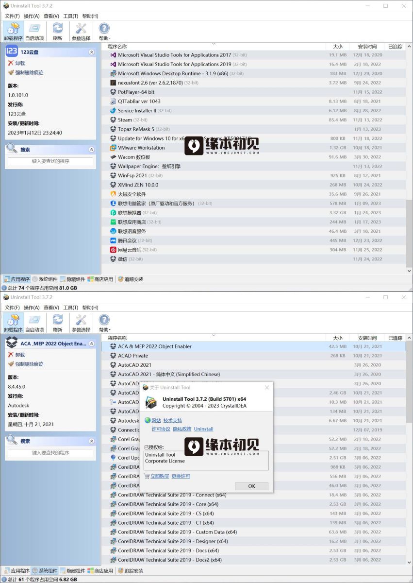Viewport: 413px width, 583px height.
Task: Click the 联想语音服务 icon
Action: click(113, 231)
